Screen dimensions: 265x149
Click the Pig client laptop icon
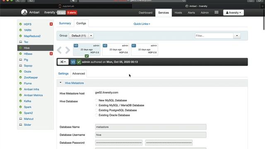[x=20, y=60]
